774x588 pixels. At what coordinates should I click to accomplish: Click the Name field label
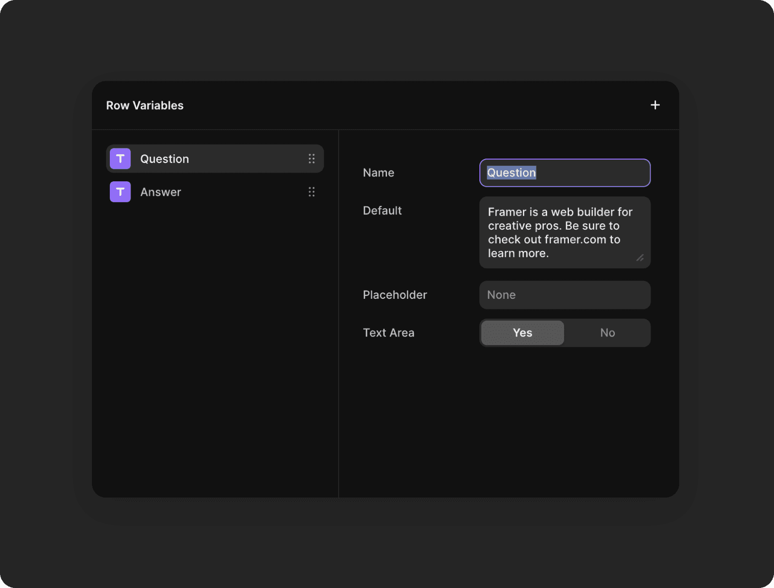coord(378,173)
